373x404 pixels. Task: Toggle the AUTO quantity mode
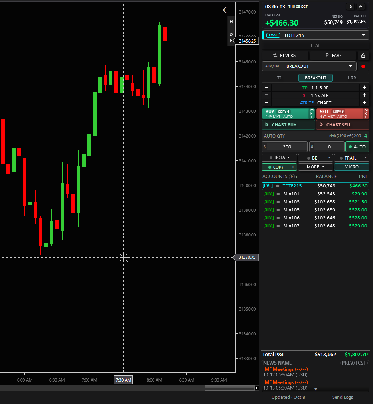pos(357,147)
